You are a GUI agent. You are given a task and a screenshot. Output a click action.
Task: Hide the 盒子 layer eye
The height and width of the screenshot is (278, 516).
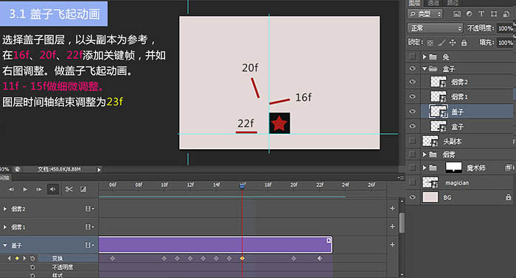(412, 126)
